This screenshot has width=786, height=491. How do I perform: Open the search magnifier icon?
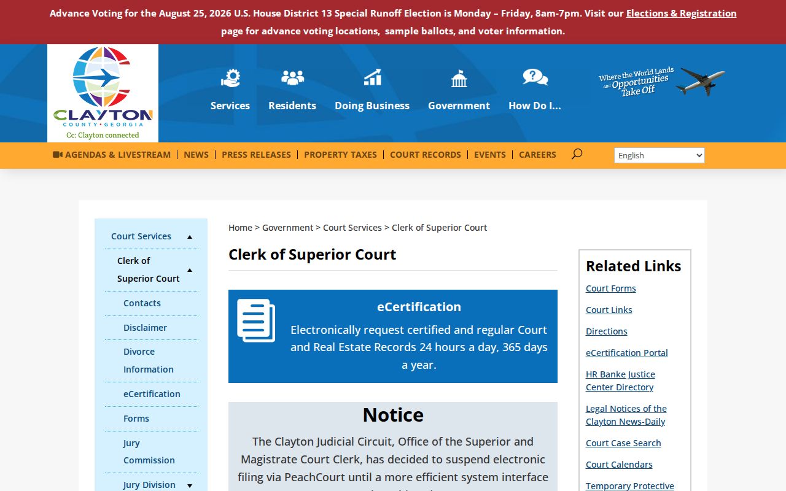[x=577, y=154]
